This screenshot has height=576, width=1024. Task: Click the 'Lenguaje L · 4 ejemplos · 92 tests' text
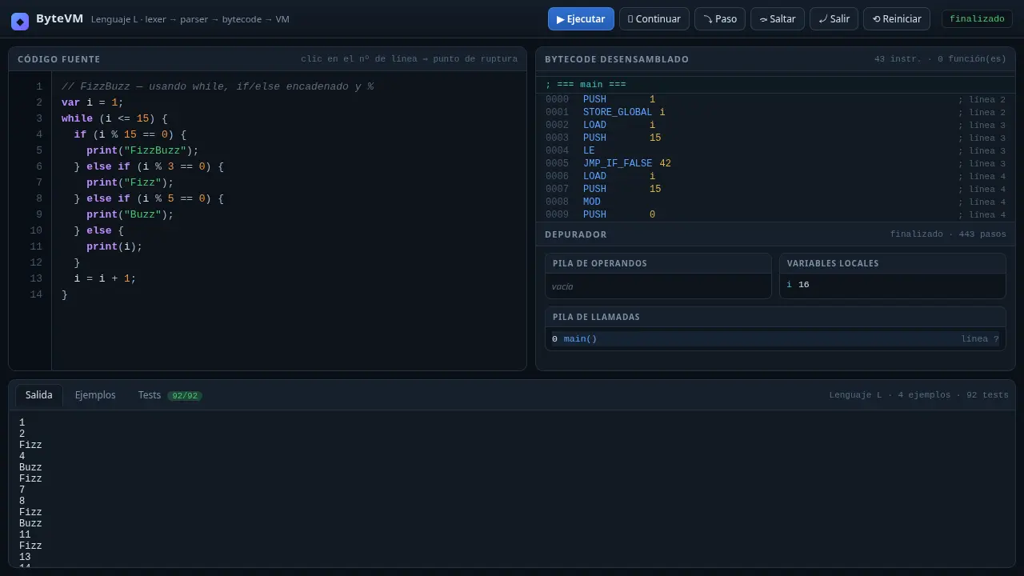coord(918,395)
